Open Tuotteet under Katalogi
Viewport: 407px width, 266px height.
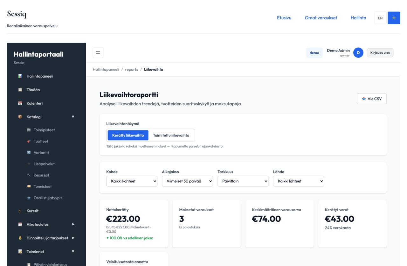[41, 141]
